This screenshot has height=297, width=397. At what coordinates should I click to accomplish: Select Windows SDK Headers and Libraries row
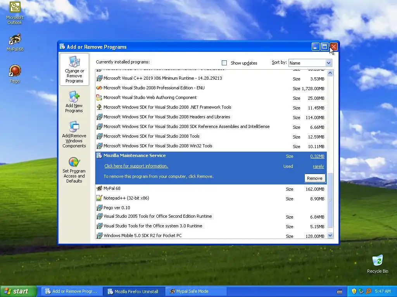(x=211, y=117)
